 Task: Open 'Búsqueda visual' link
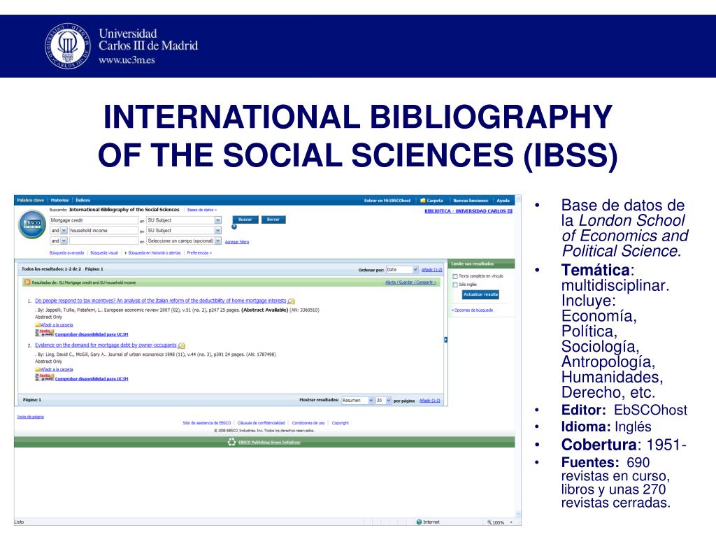(104, 252)
